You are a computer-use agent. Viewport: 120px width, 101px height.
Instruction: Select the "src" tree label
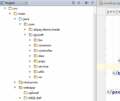[x=15, y=8]
